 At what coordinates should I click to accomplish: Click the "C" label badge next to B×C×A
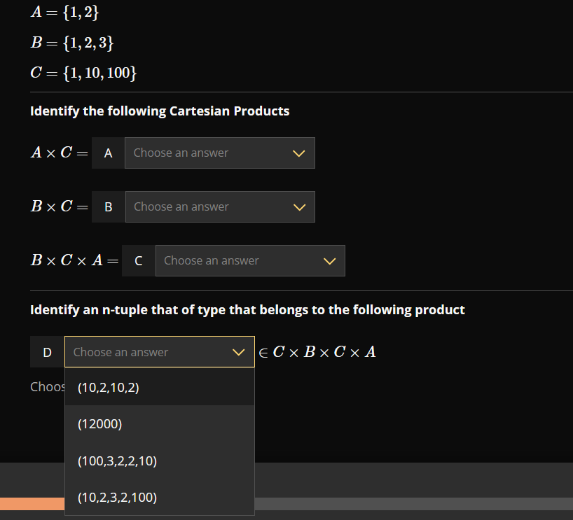pyautogui.click(x=138, y=260)
